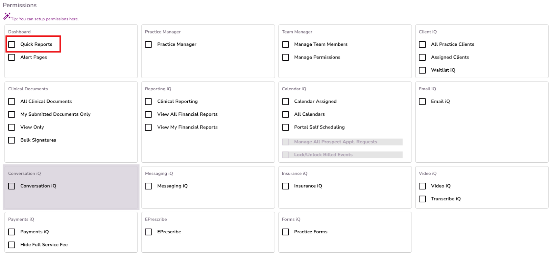The image size is (551, 253).
Task: Check the Practice Manager permission
Action: pos(148,44)
